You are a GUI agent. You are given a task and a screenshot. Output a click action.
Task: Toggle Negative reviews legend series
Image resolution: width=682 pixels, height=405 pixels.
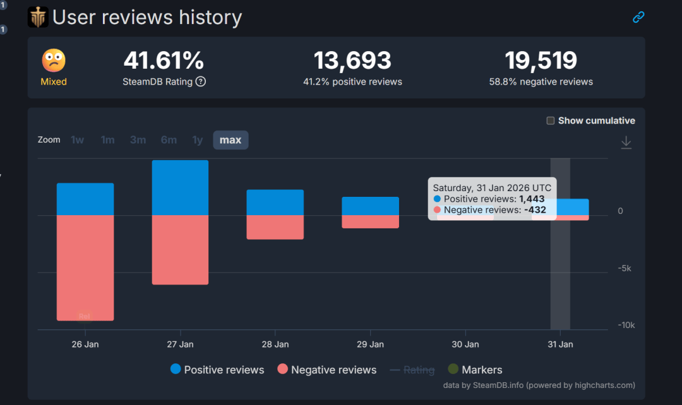(x=326, y=370)
